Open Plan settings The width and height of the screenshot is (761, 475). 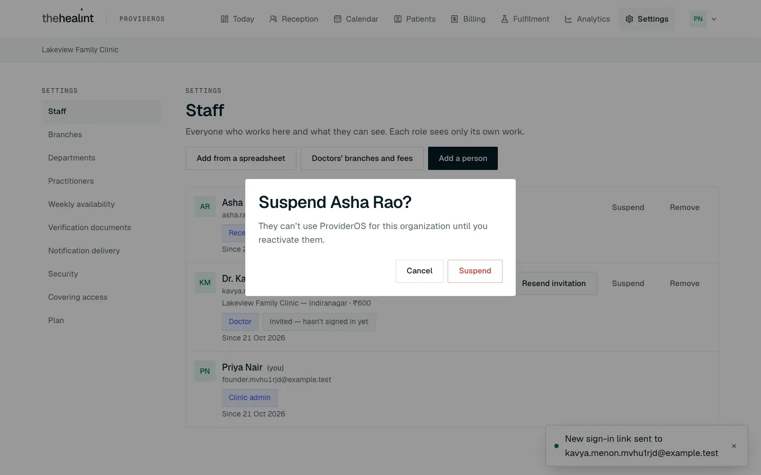pyautogui.click(x=101, y=320)
